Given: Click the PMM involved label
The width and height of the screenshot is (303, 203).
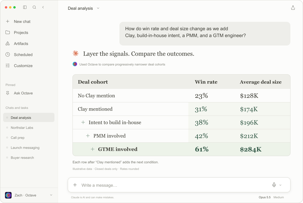Looking at the screenshot, I should [x=109, y=136].
